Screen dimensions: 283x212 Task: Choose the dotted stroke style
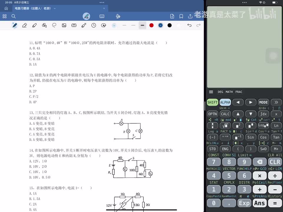click(x=133, y=25)
